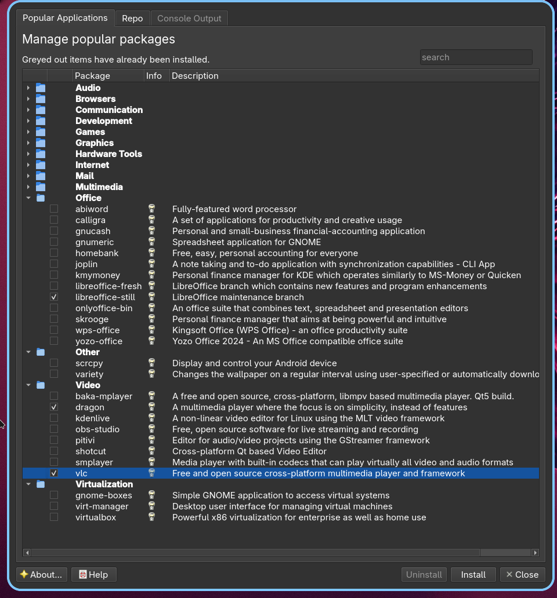Collapse the Virtualization category
557x598 pixels.
pyautogui.click(x=28, y=484)
